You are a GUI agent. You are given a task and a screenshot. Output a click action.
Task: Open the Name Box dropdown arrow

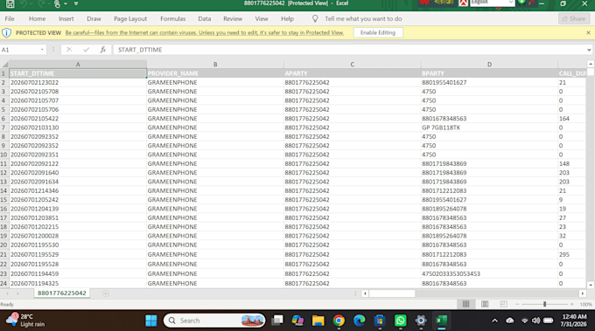pyautogui.click(x=42, y=50)
